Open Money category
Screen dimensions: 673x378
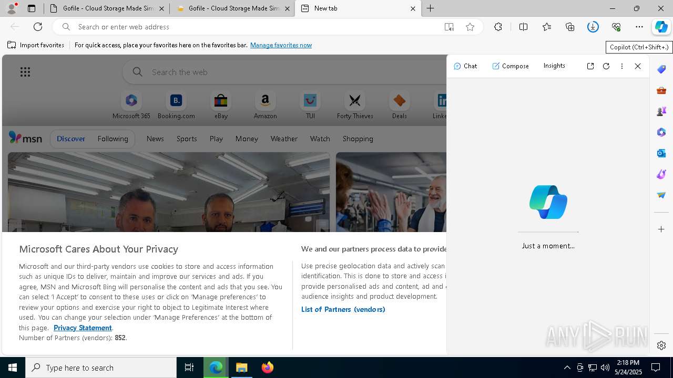tap(247, 139)
